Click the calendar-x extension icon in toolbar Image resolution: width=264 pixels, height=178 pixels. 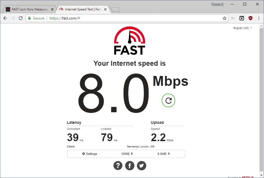[x=242, y=18]
